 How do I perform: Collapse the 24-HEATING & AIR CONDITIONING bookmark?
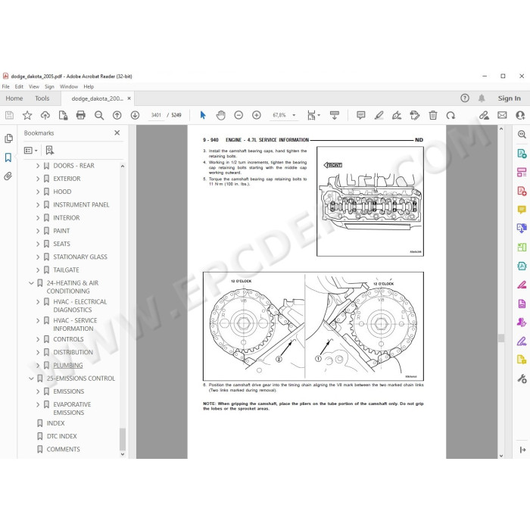tap(31, 283)
